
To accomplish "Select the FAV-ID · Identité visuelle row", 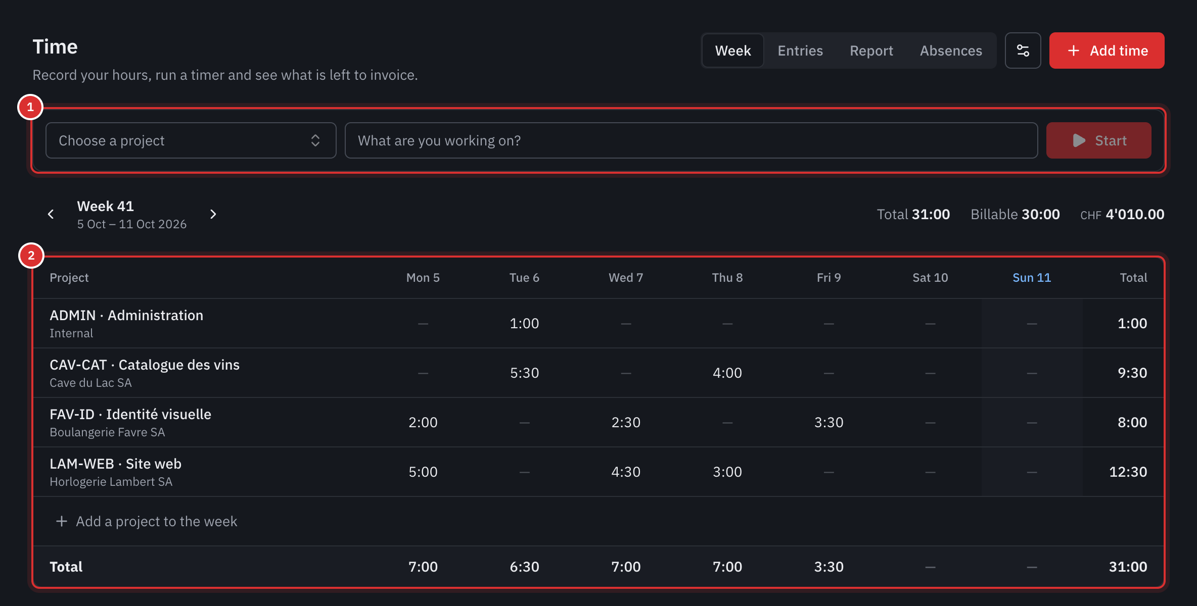I will point(598,422).
